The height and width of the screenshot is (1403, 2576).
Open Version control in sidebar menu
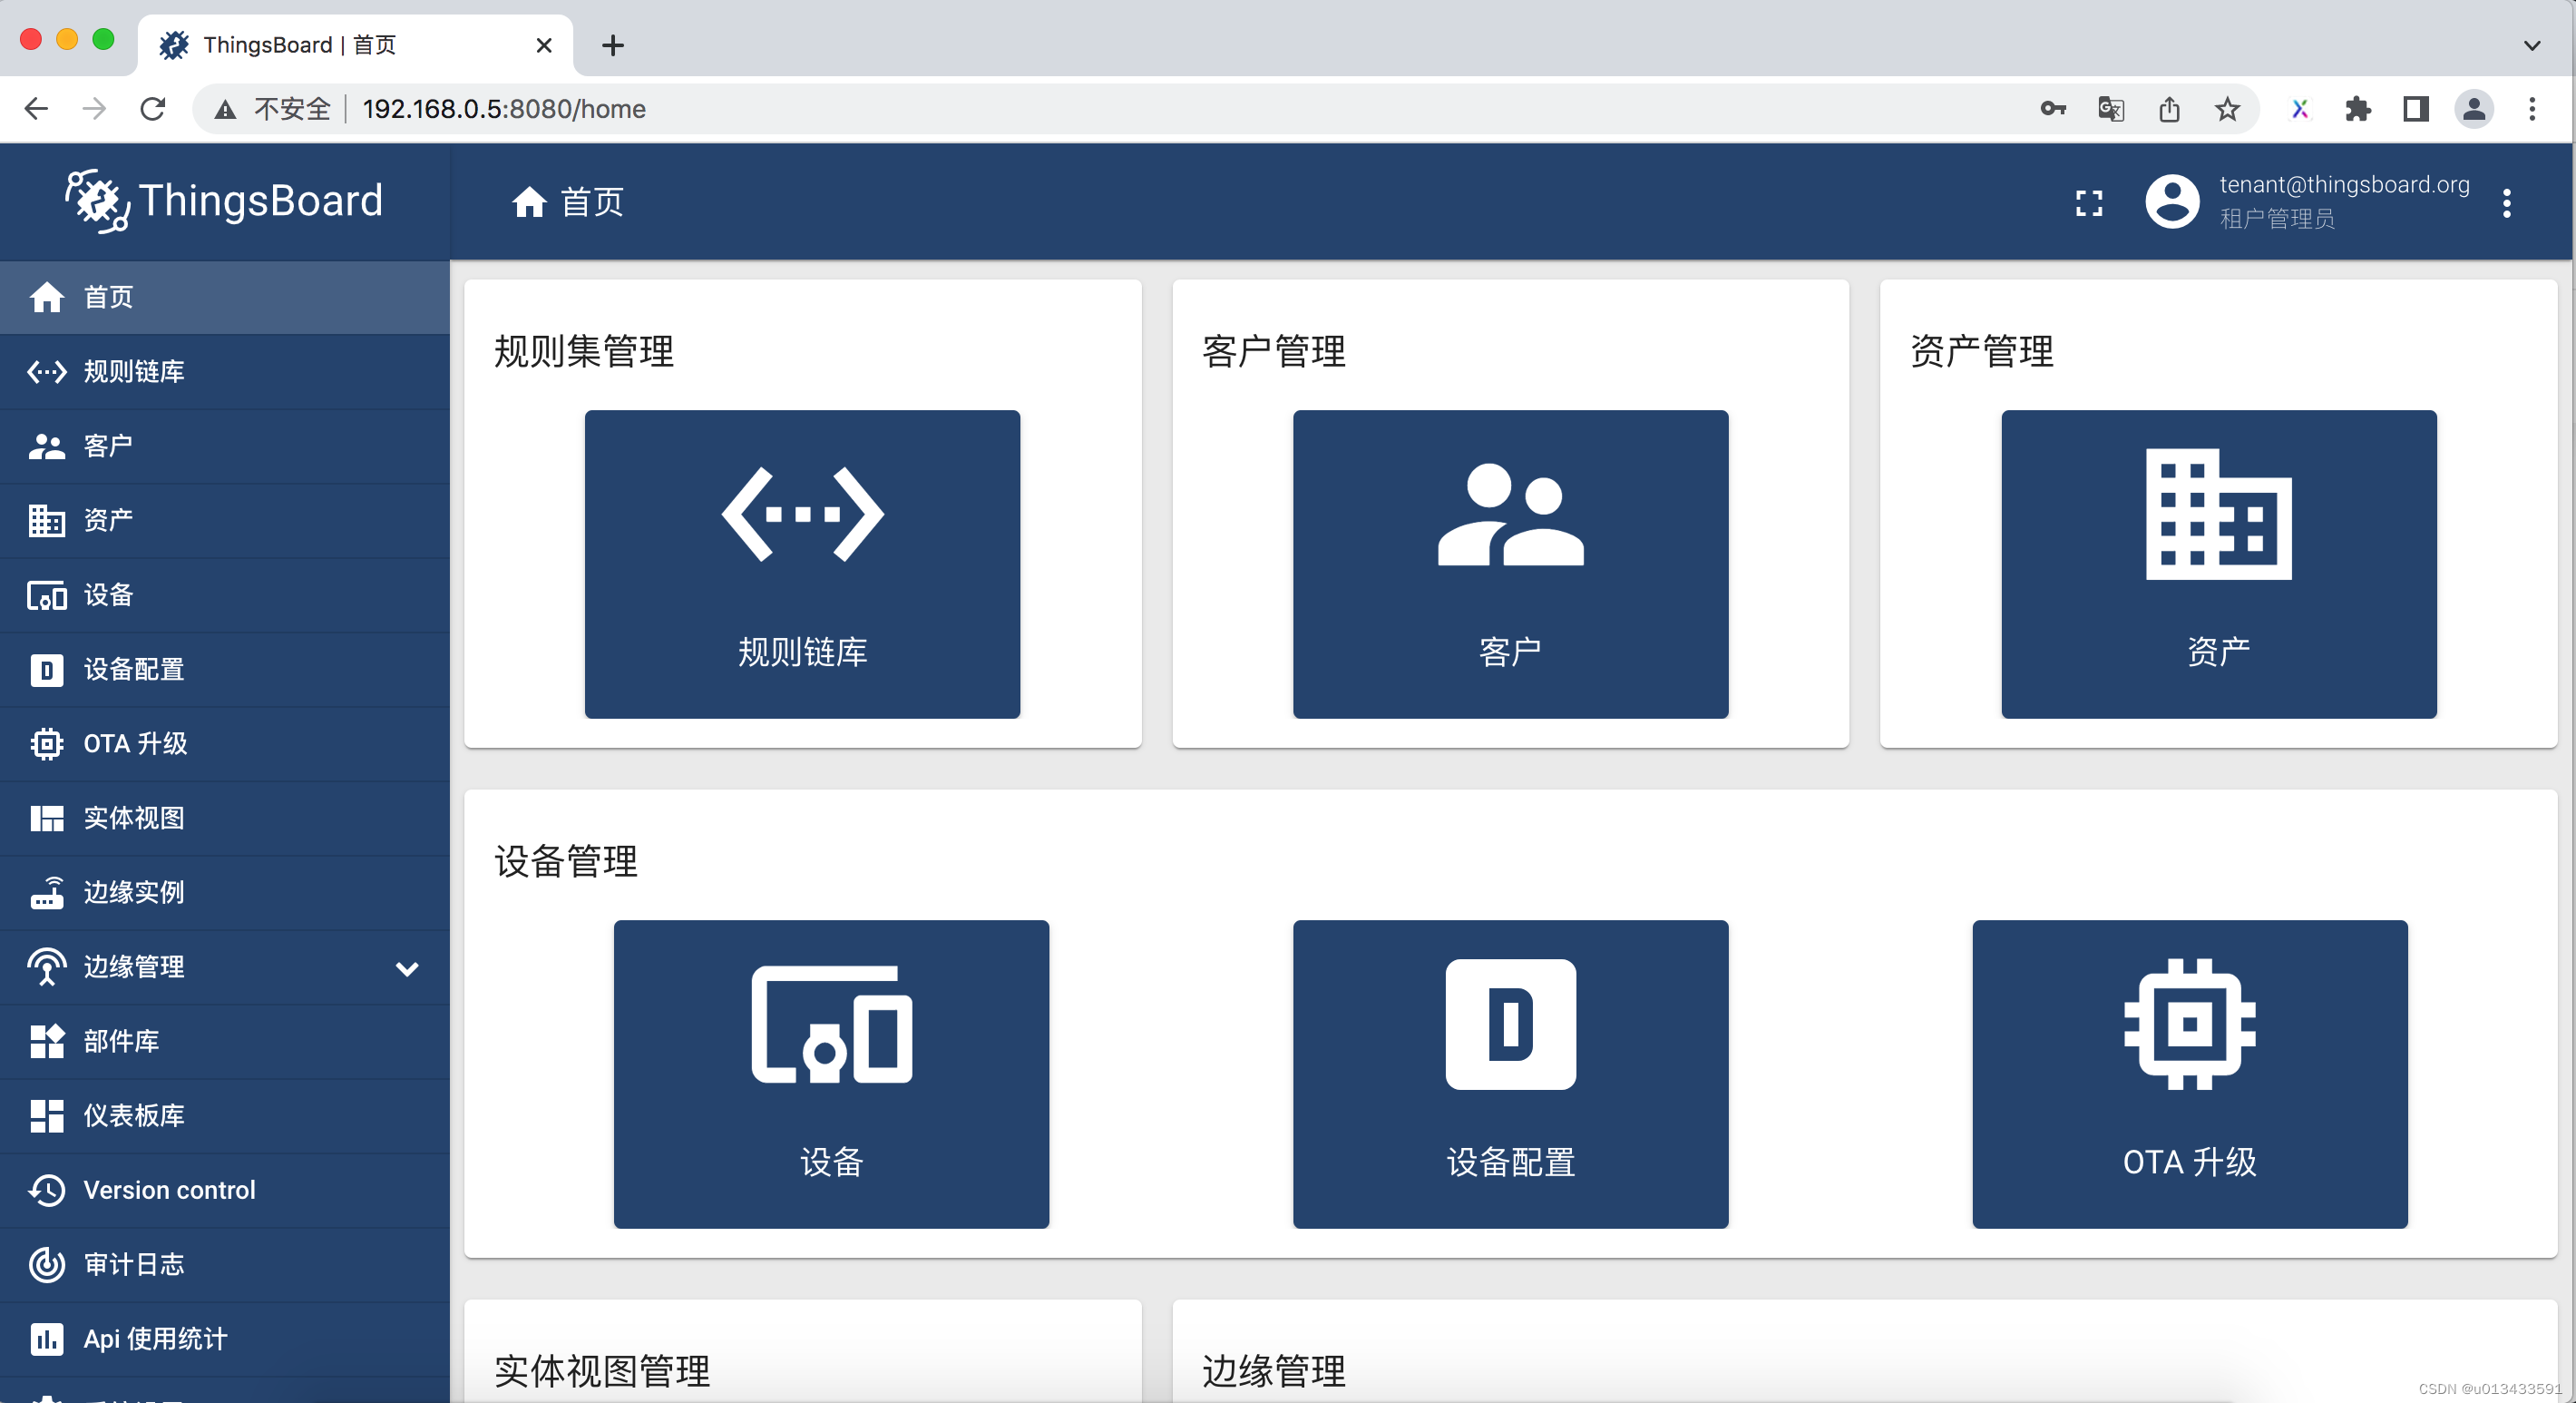[x=225, y=1191]
